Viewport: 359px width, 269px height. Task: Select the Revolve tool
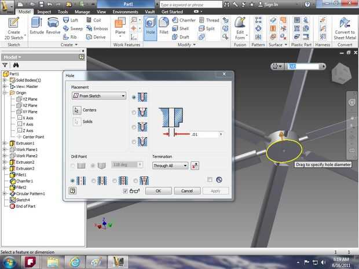pos(53,25)
